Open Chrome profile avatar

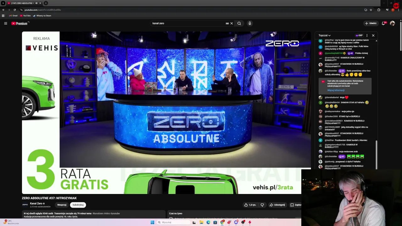393,10
